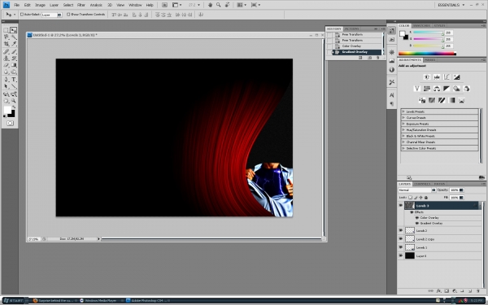Expand Black & White Presets list
This screenshot has height=305, width=488.
[x=403, y=136]
